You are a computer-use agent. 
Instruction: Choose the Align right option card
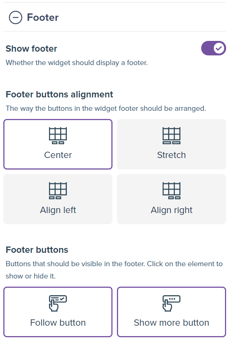click(172, 199)
